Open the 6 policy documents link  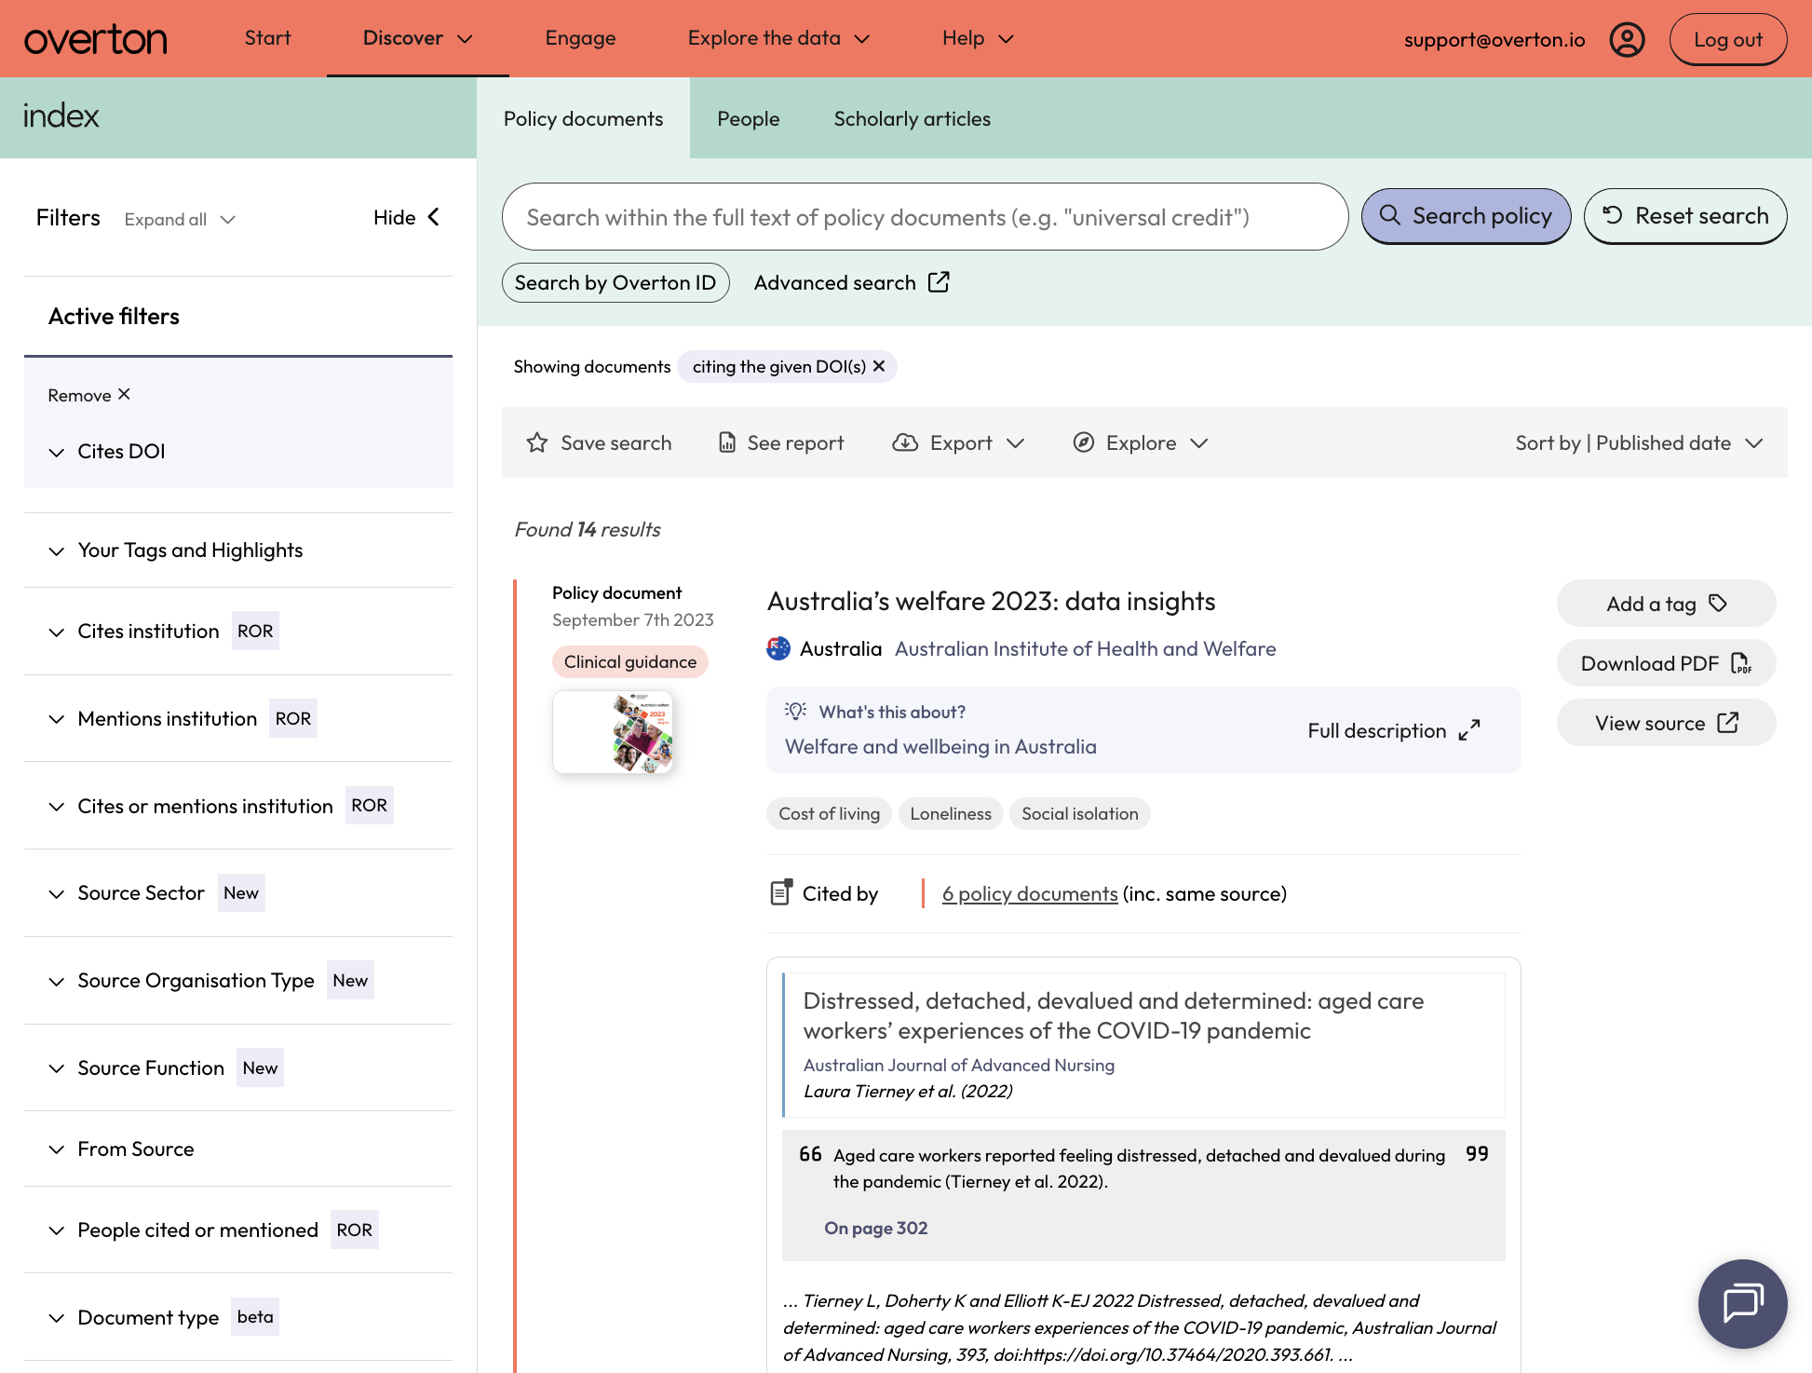1030,893
